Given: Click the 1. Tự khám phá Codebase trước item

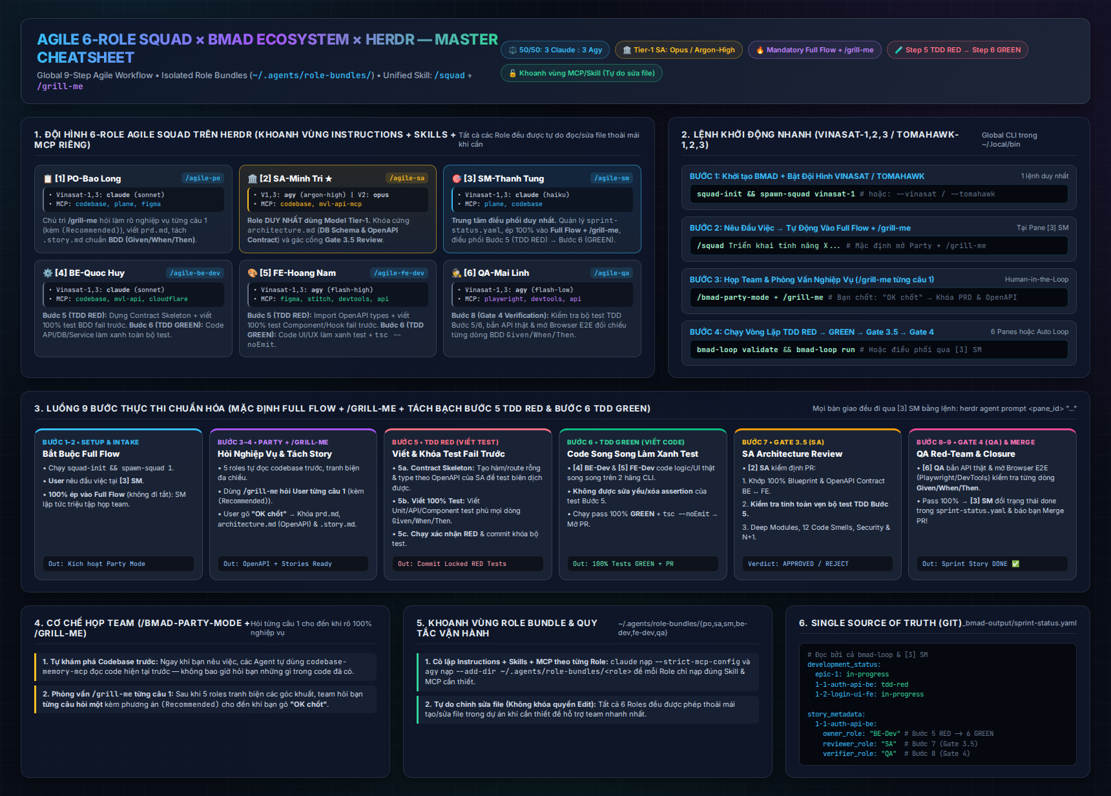Looking at the screenshot, I should [x=205, y=667].
